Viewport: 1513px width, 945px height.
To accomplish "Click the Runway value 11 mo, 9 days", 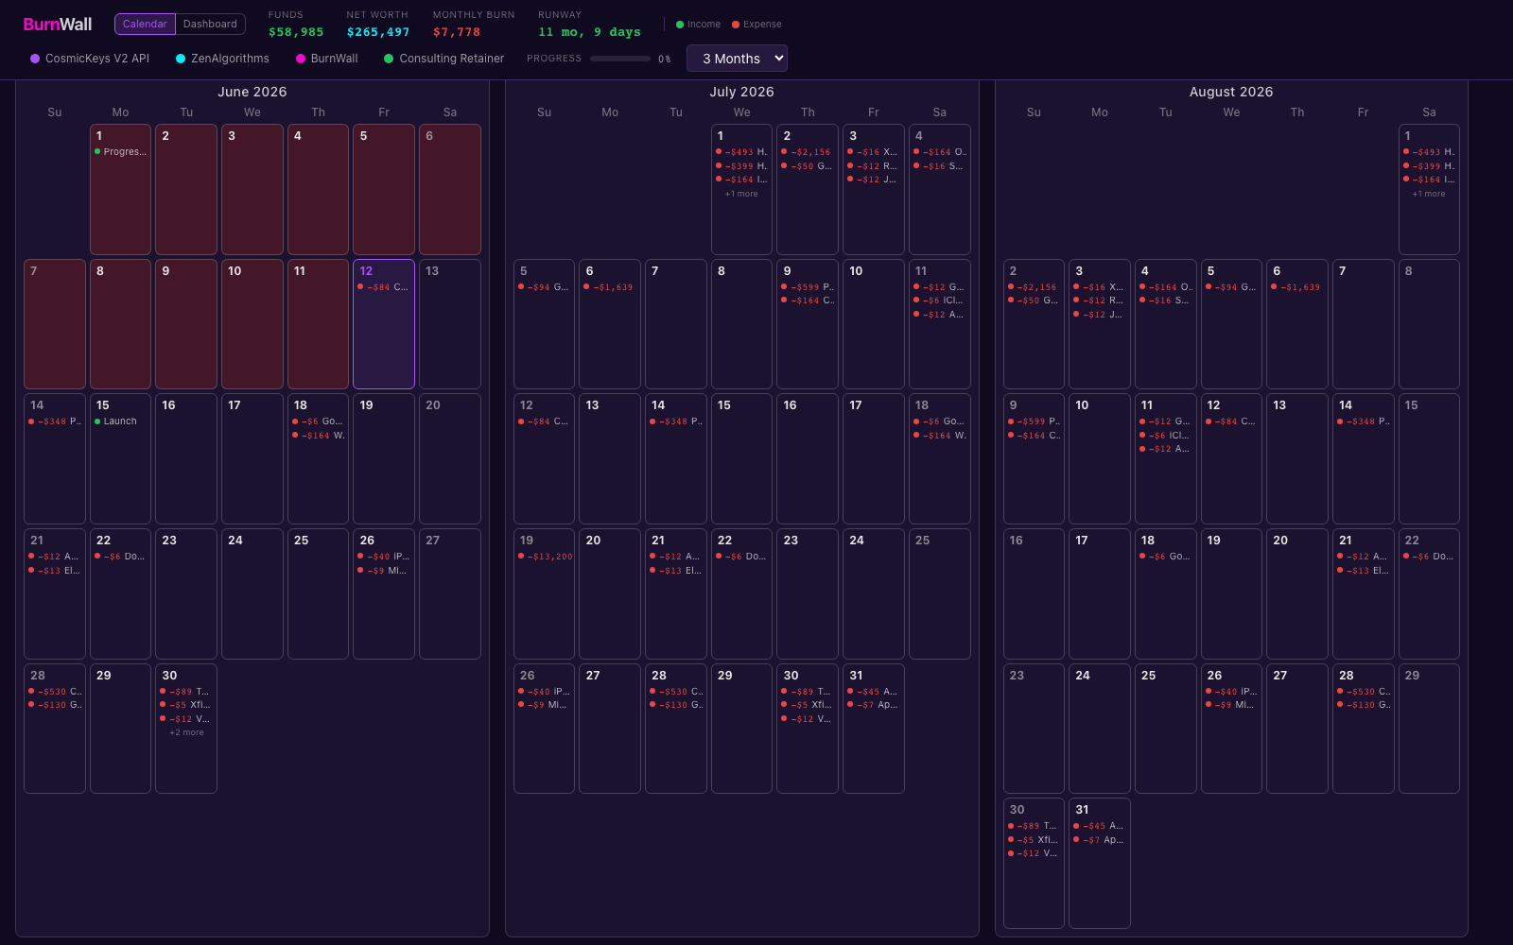I will coord(590,32).
